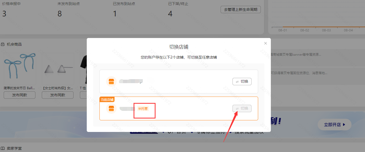Click the 半托管 tag on current store

[x=143, y=108]
